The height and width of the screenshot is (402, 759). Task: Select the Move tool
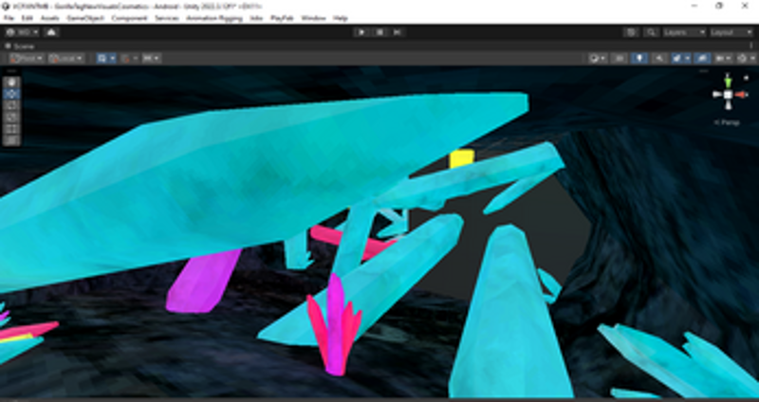click(11, 94)
